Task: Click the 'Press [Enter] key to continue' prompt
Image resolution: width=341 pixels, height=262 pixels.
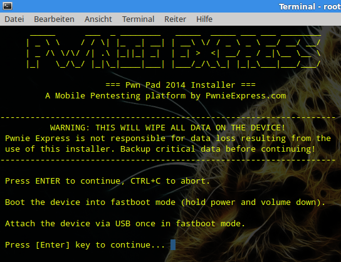Action: (85, 245)
